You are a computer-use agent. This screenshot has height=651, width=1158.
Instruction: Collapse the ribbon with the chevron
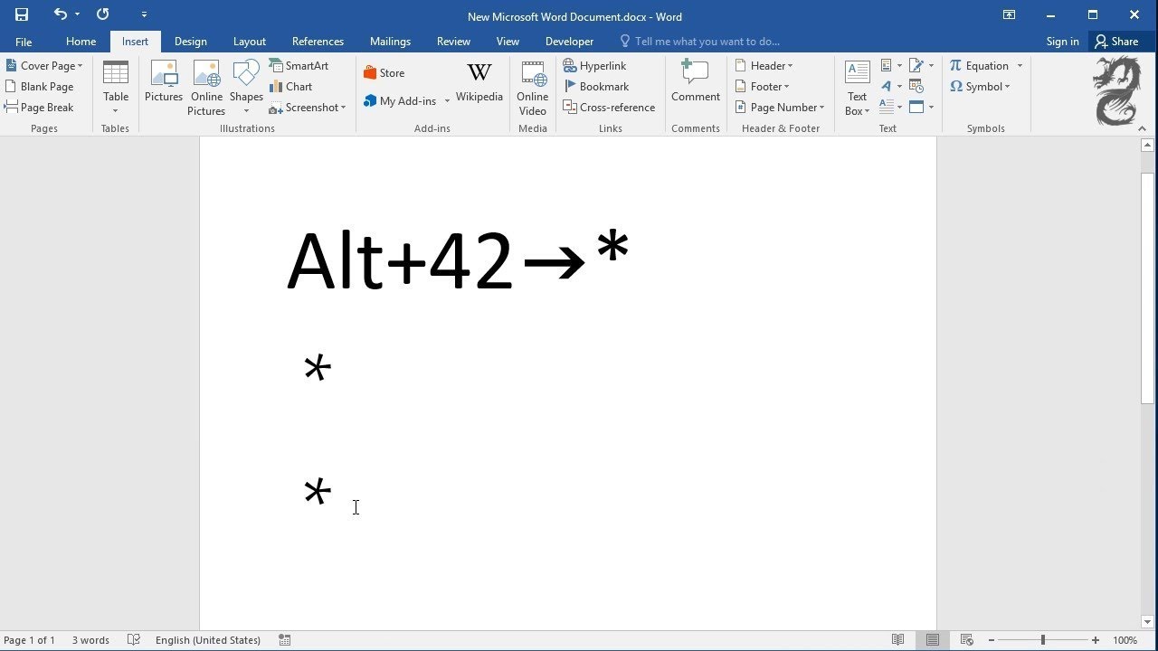[x=1143, y=129]
